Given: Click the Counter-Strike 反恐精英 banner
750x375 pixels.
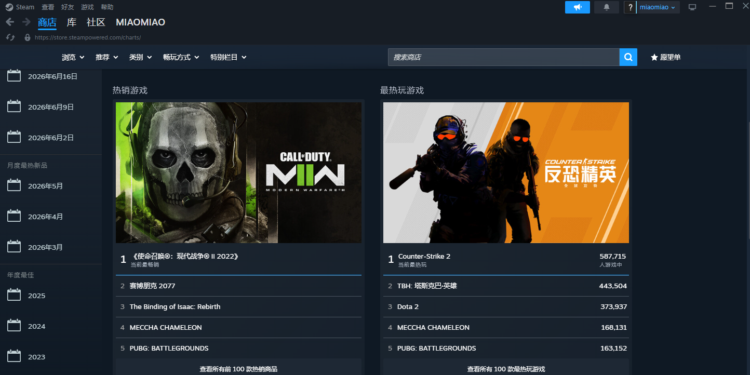Looking at the screenshot, I should tap(506, 172).
